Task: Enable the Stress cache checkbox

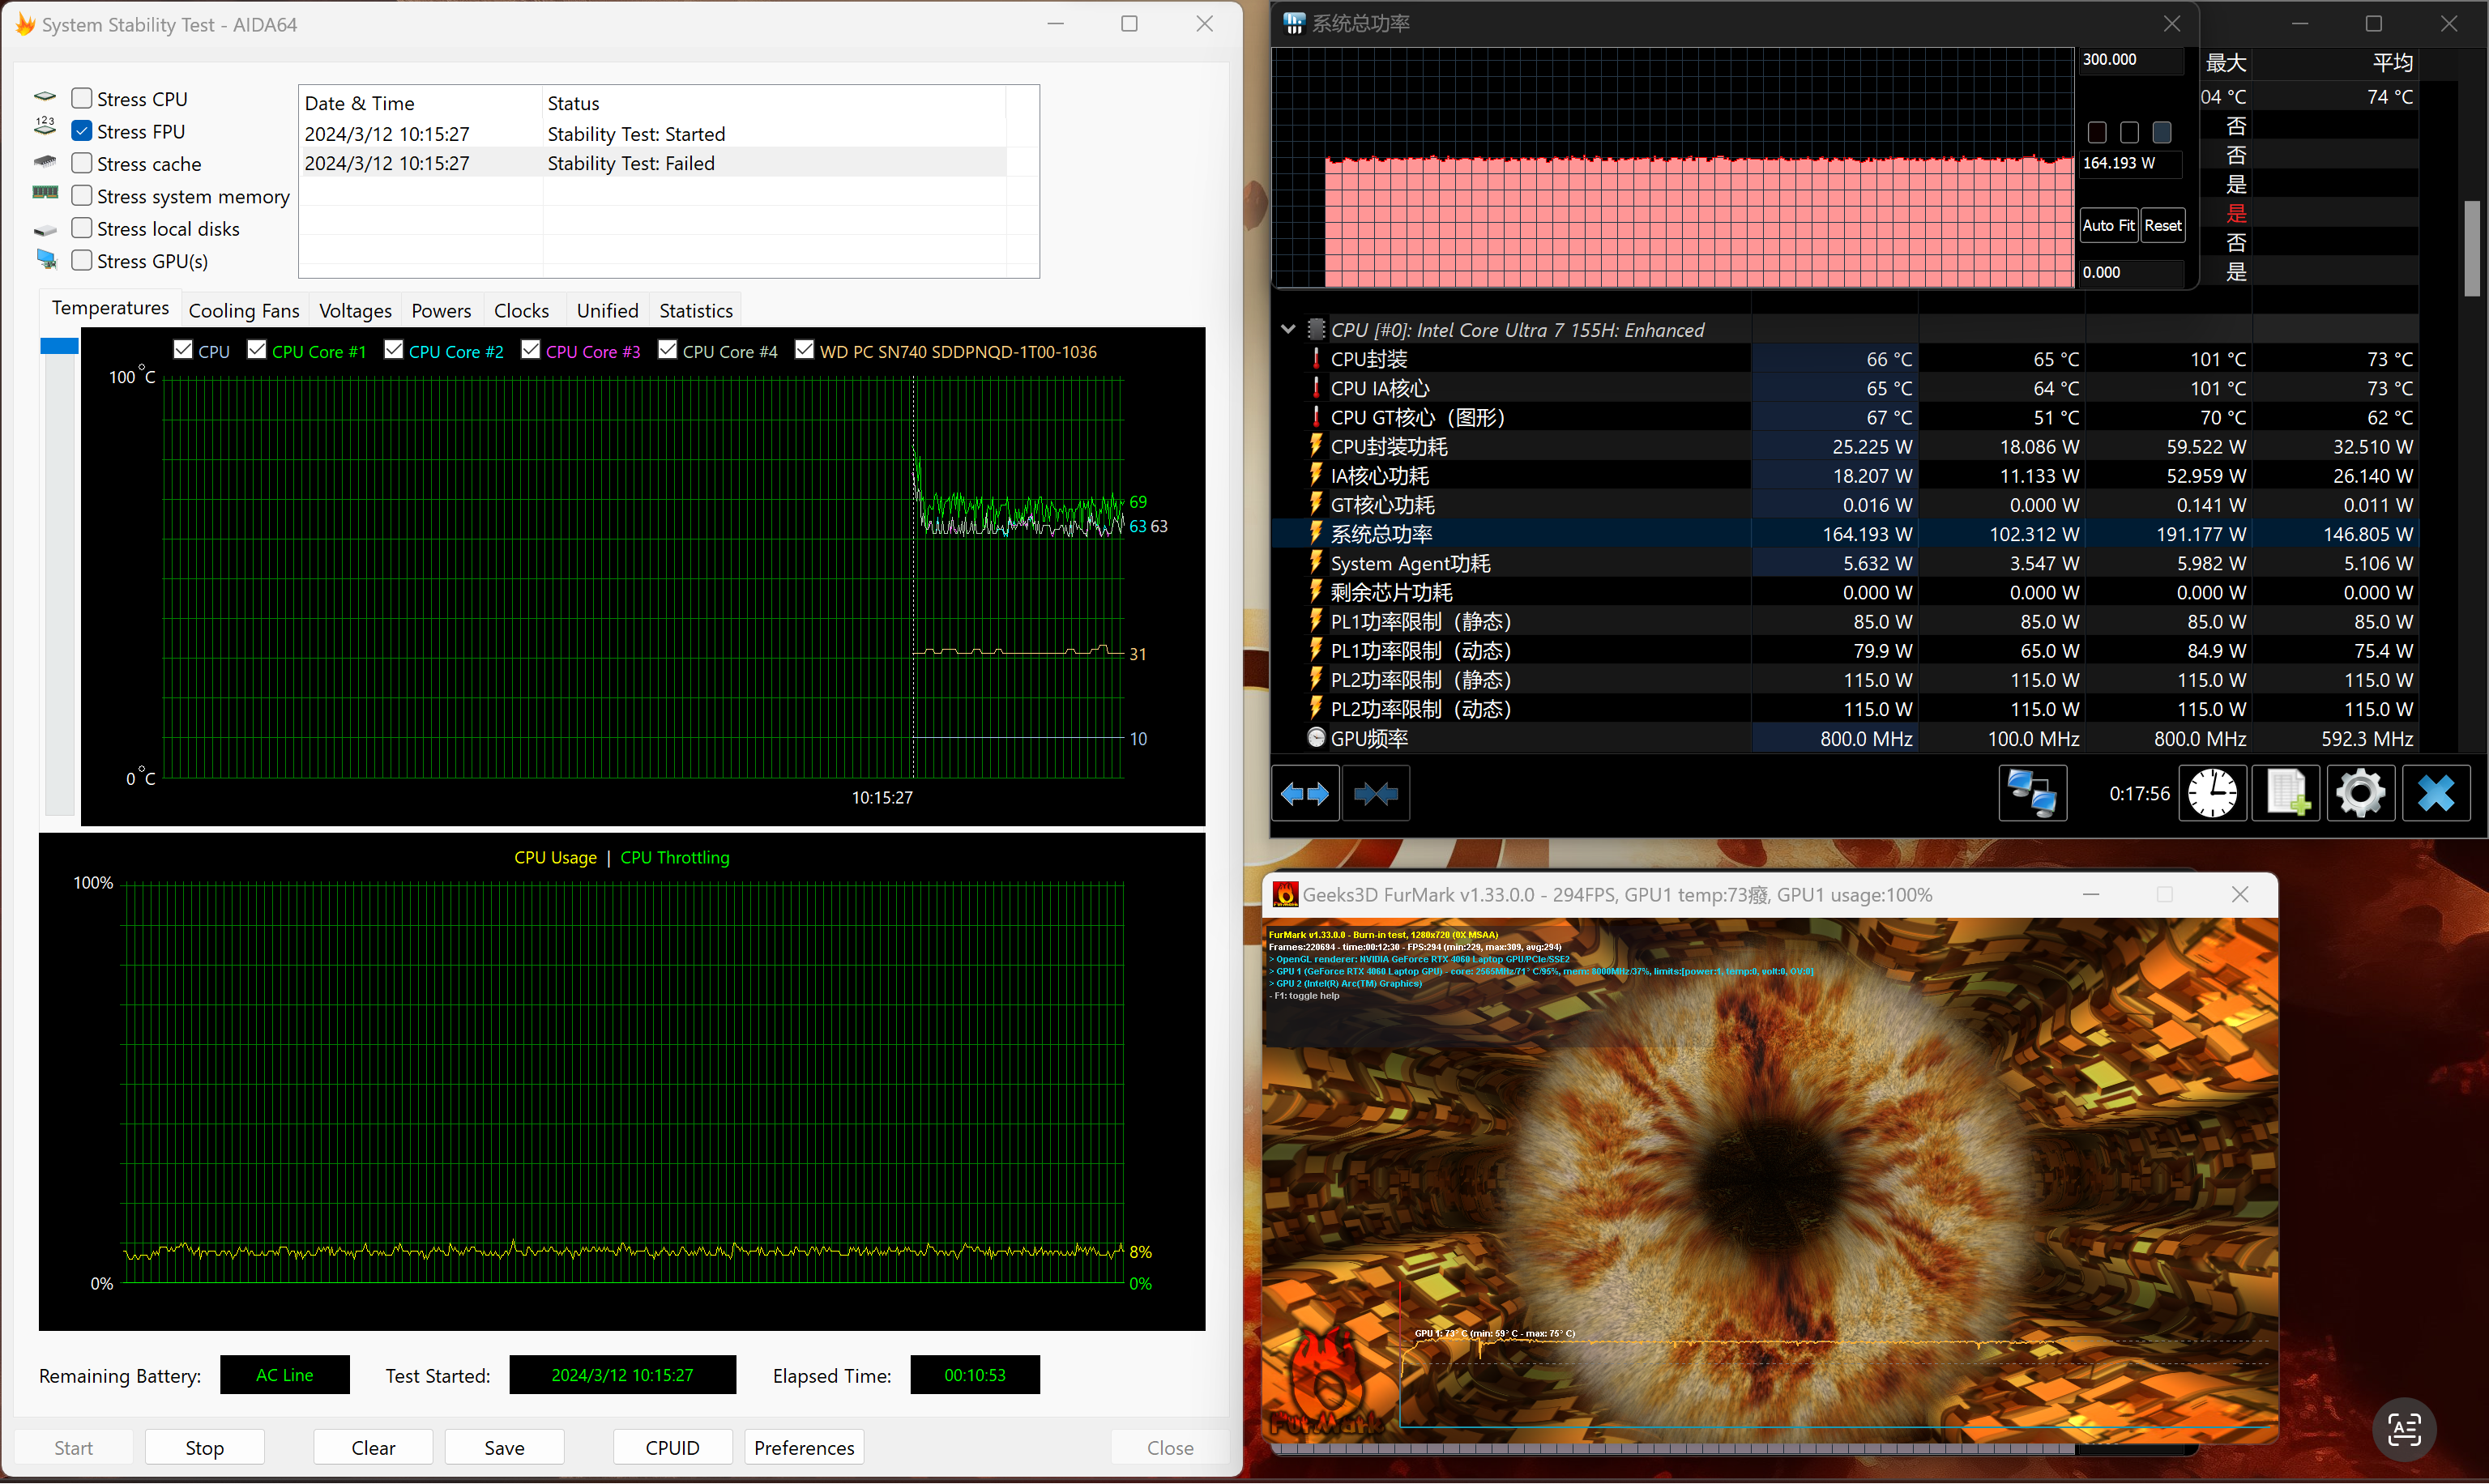Action: point(82,163)
